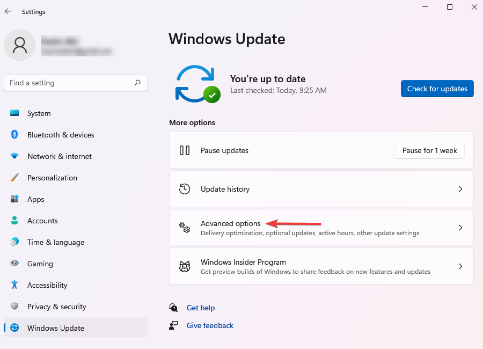Screen dimensions: 483x349
Task: Maximize the Settings window
Action: click(x=450, y=7)
